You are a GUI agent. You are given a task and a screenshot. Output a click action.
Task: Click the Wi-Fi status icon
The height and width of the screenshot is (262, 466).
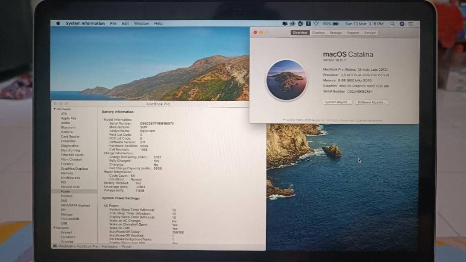point(316,24)
